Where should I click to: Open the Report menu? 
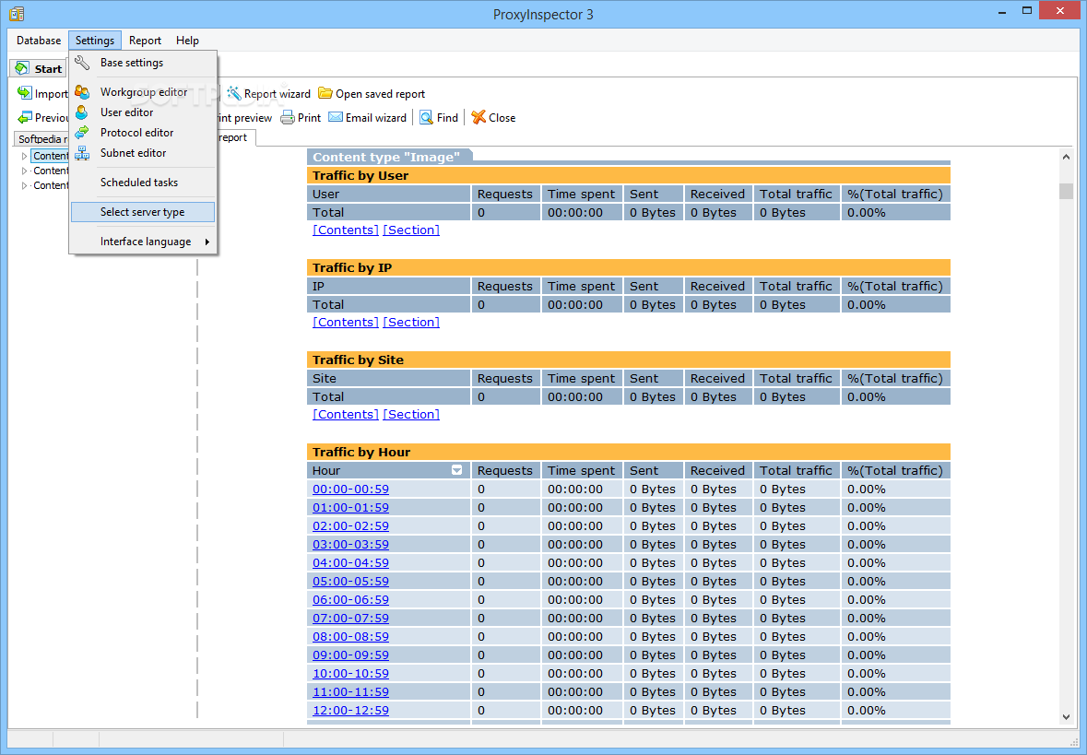pyautogui.click(x=145, y=41)
